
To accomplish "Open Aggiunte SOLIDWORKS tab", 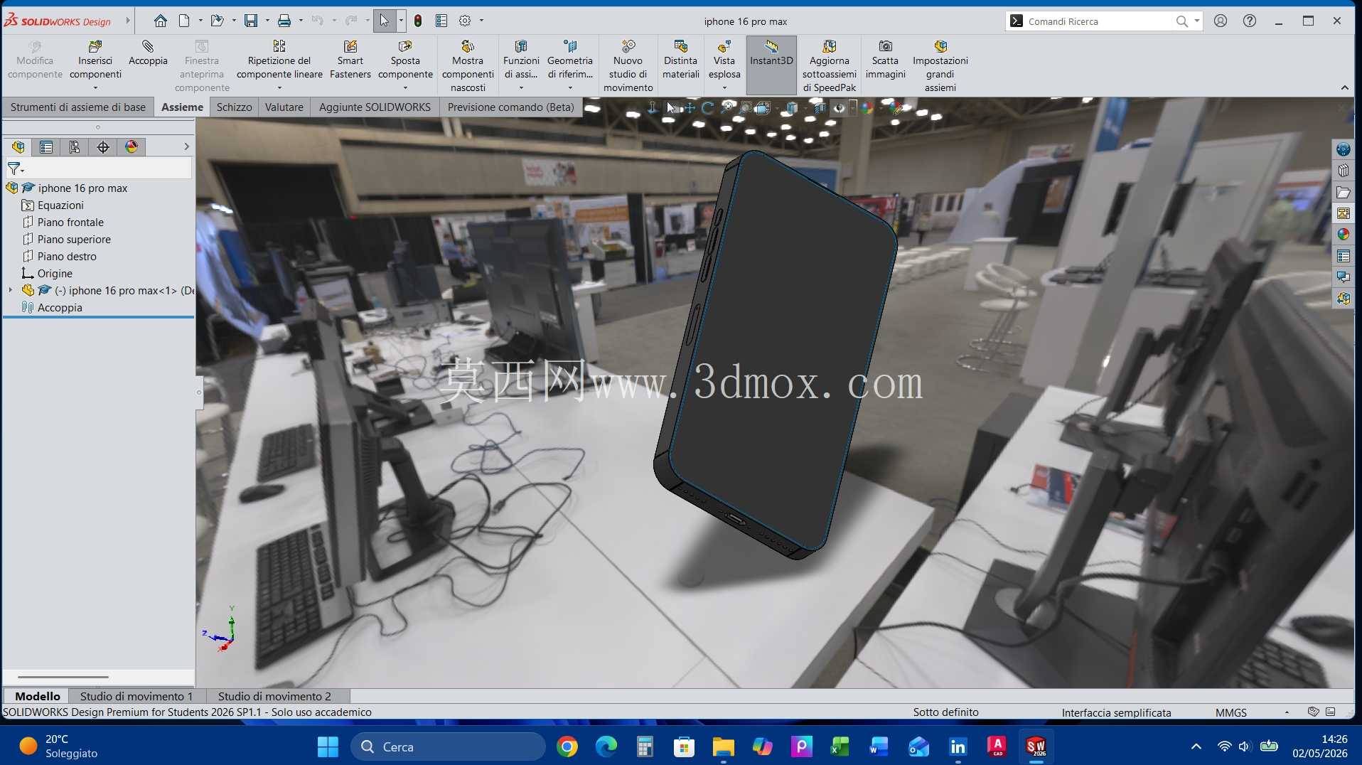I will click(375, 107).
